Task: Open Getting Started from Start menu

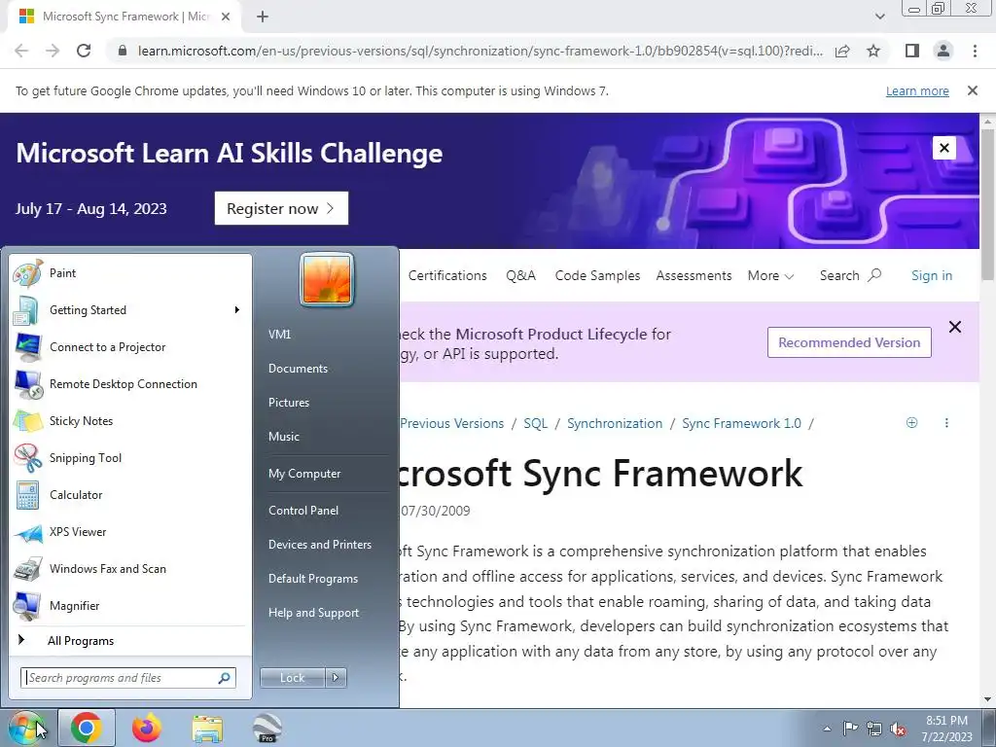Action: (130, 310)
